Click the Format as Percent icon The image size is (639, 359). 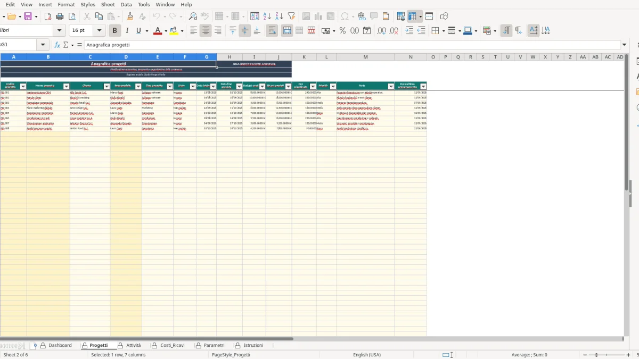(x=342, y=31)
